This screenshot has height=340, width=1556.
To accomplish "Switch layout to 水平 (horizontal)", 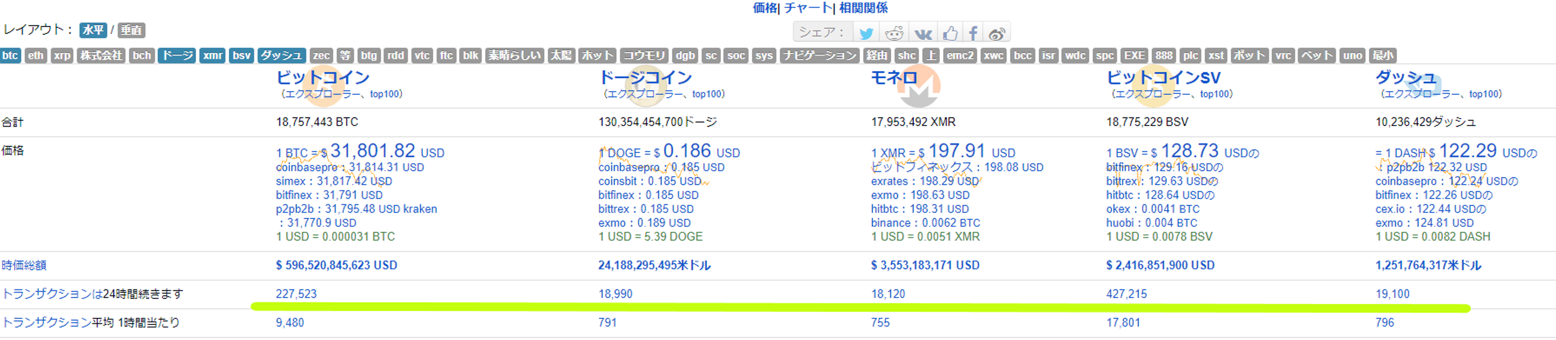I will point(93,30).
